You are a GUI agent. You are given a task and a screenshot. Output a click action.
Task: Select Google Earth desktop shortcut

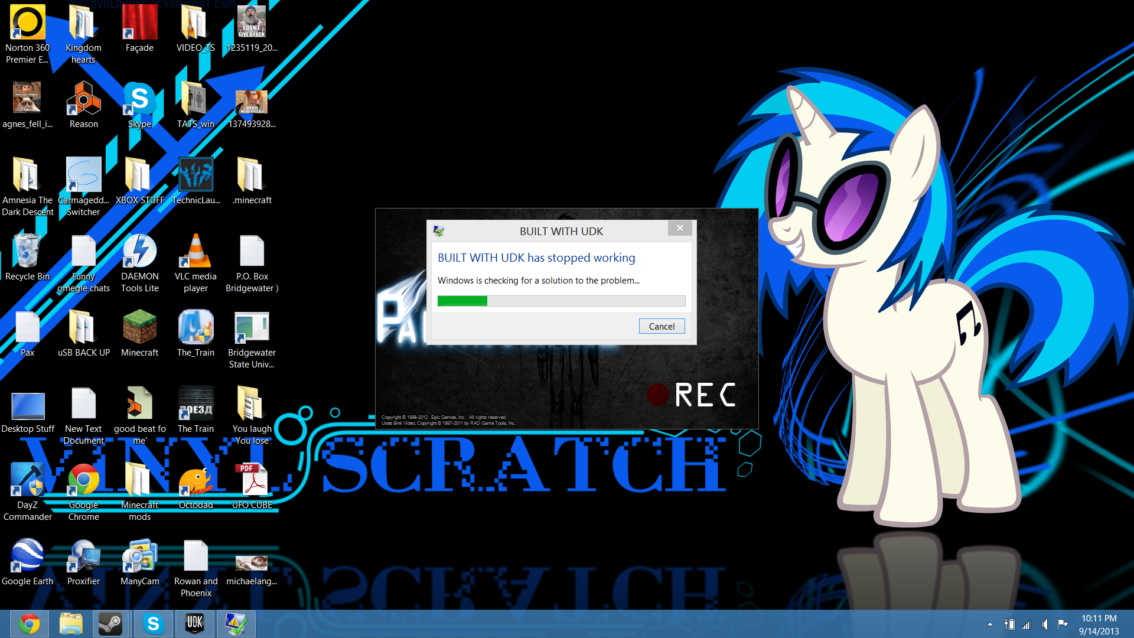pos(27,557)
